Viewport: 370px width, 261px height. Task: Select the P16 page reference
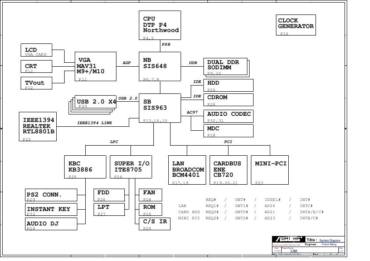click(x=284, y=34)
